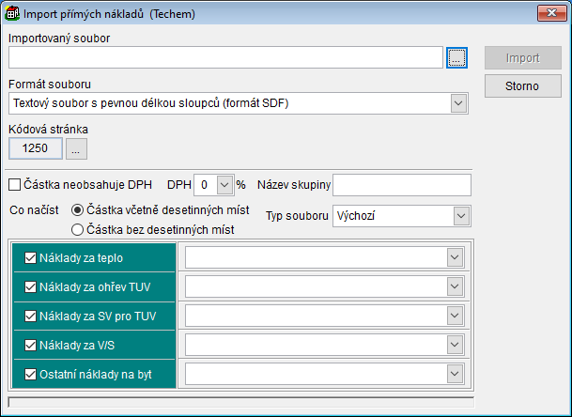Open Typ souboru dropdown list

coord(460,217)
